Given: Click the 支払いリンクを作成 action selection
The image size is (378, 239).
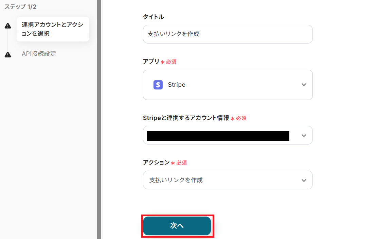Looking at the screenshot, I should pyautogui.click(x=176, y=180).
